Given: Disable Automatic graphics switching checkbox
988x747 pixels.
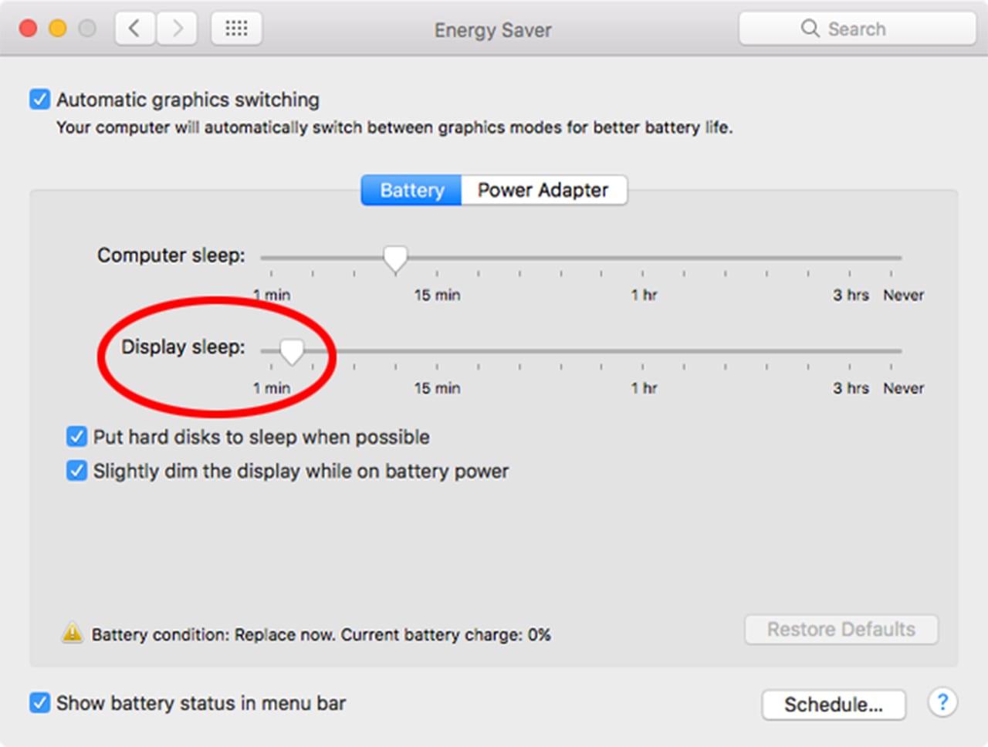Looking at the screenshot, I should click(x=40, y=100).
